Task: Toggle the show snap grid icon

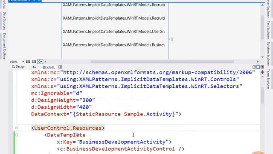Action: [28, 62]
